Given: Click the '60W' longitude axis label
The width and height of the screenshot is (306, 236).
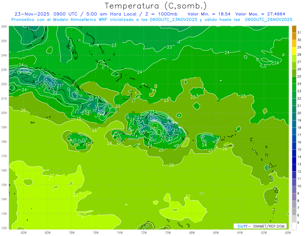Looking at the screenshot, I should [288, 232].
